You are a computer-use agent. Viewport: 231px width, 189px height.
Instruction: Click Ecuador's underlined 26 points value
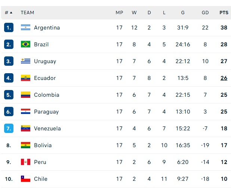224,78
